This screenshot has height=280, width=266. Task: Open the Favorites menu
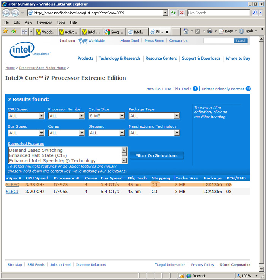coord(44,22)
